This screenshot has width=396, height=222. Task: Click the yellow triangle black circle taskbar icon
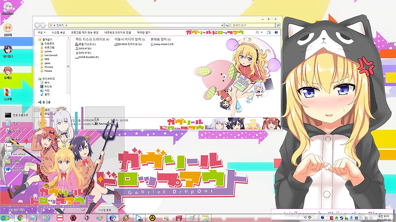[152, 218]
